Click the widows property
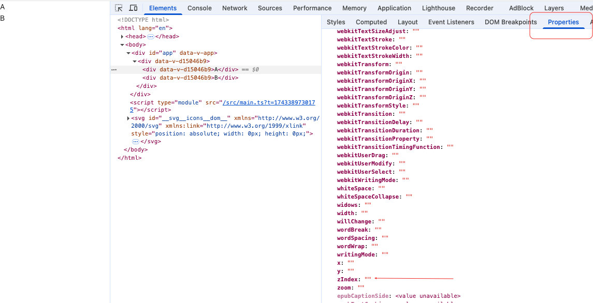 (354, 205)
